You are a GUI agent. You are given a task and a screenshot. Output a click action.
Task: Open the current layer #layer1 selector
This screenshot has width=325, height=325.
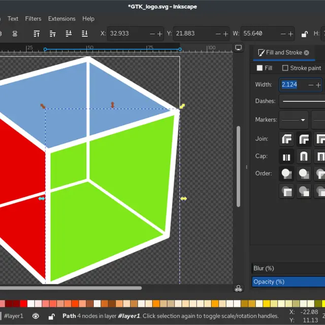[14, 316]
